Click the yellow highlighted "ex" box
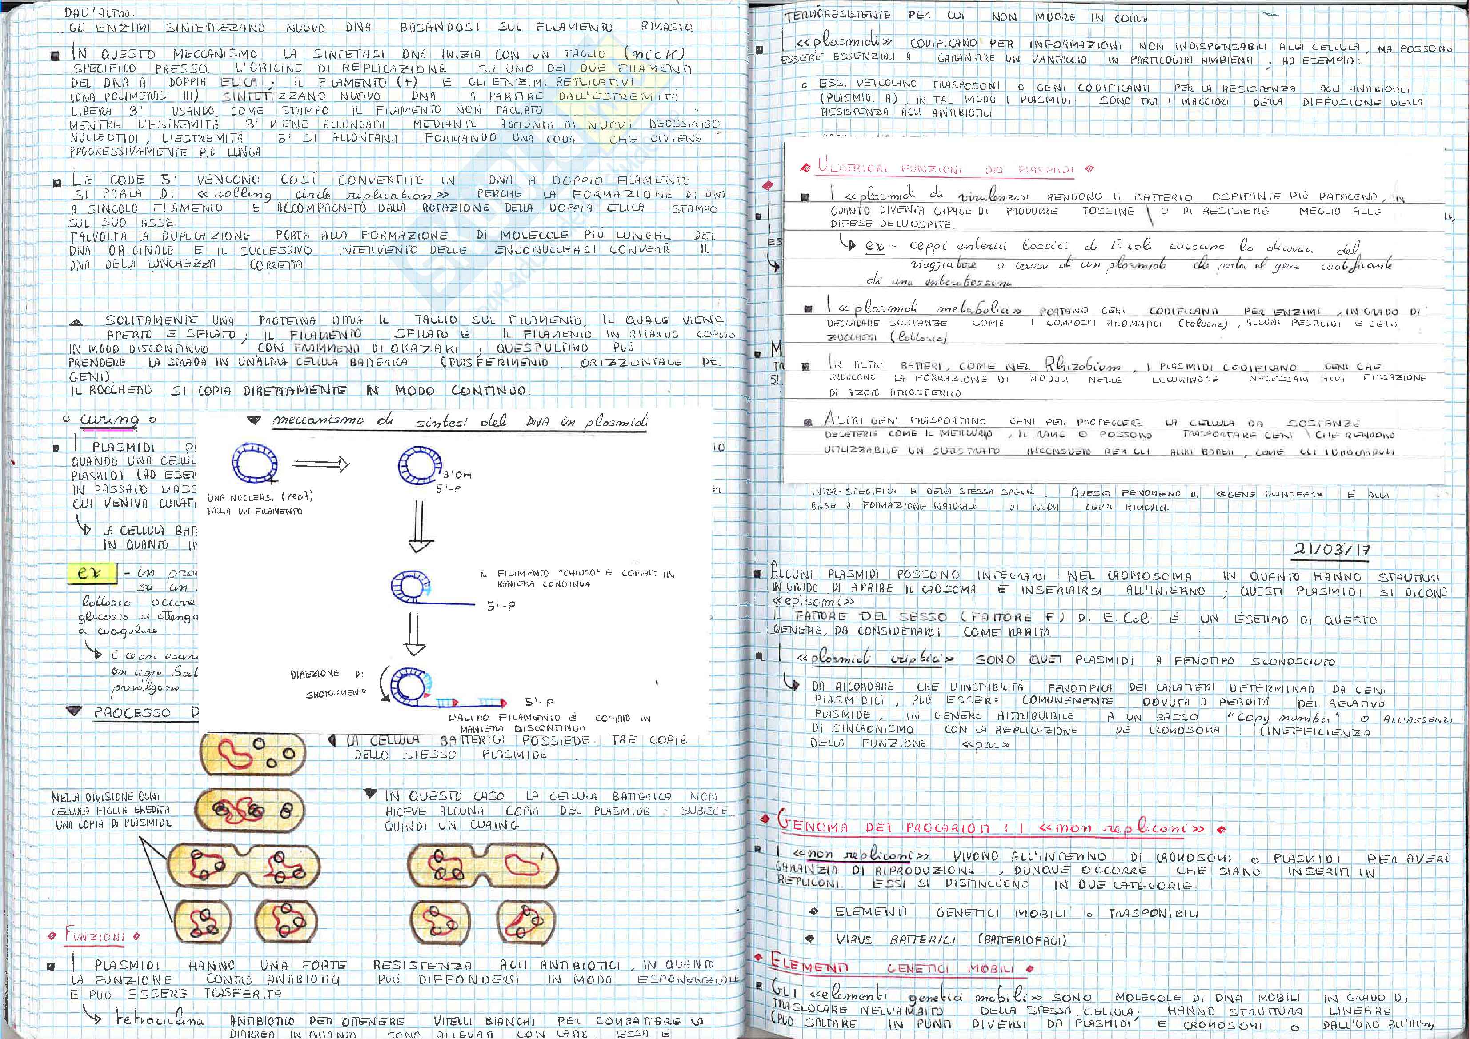Image resolution: width=1470 pixels, height=1039 pixels. (92, 573)
